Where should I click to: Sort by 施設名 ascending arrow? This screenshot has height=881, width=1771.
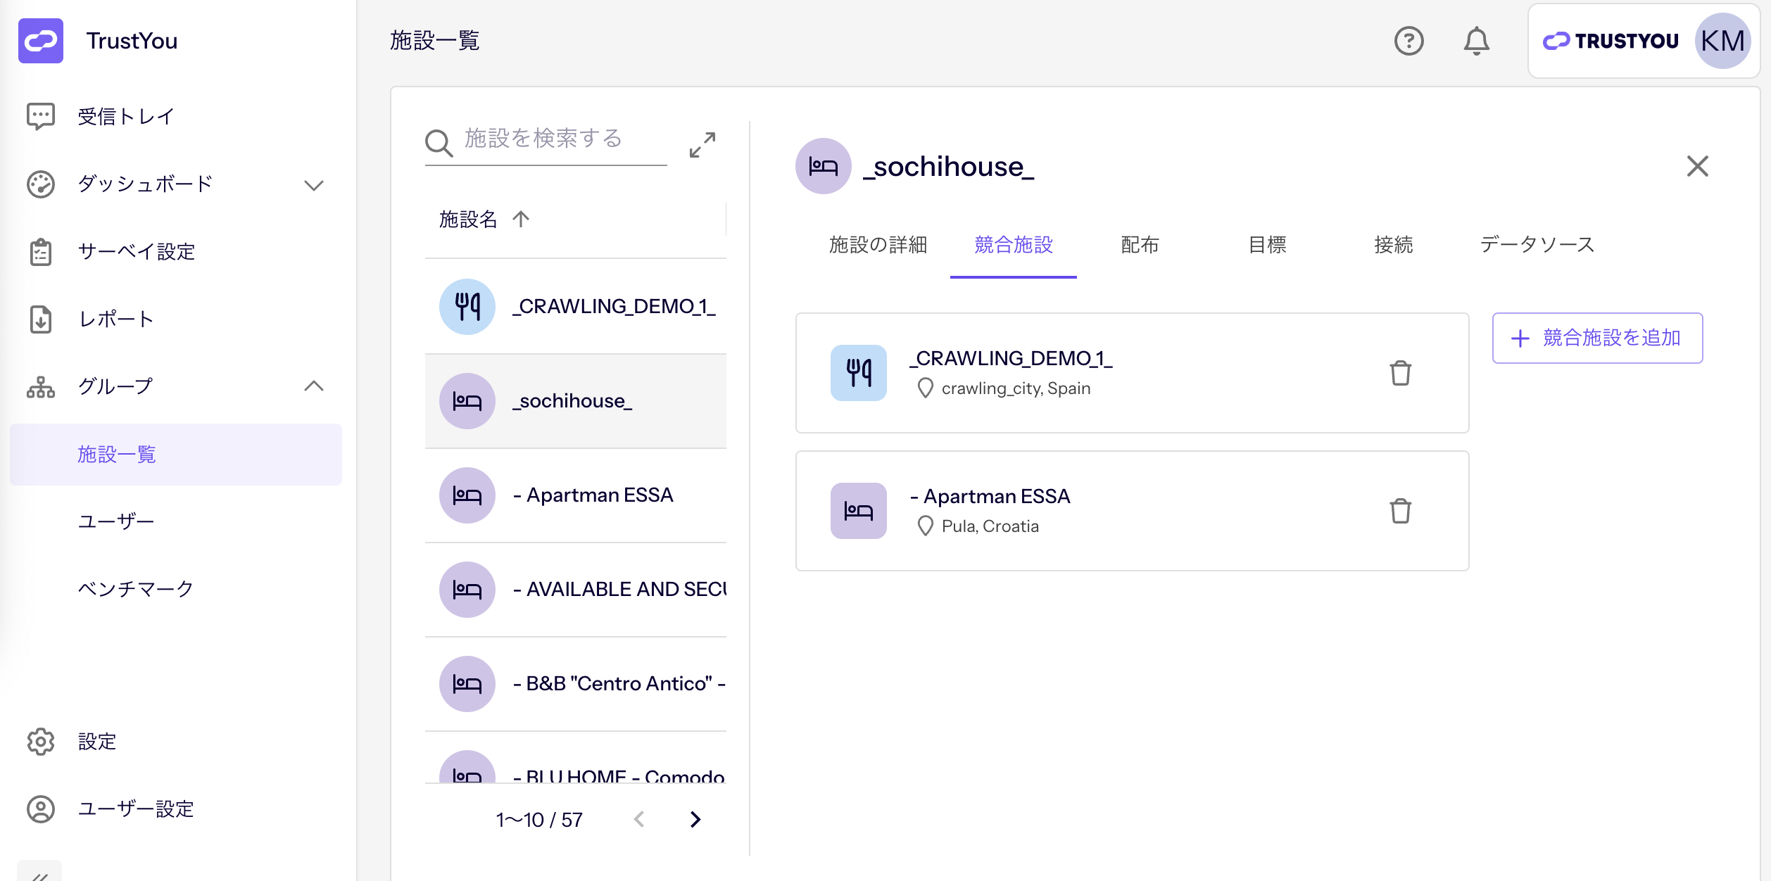pyautogui.click(x=521, y=219)
